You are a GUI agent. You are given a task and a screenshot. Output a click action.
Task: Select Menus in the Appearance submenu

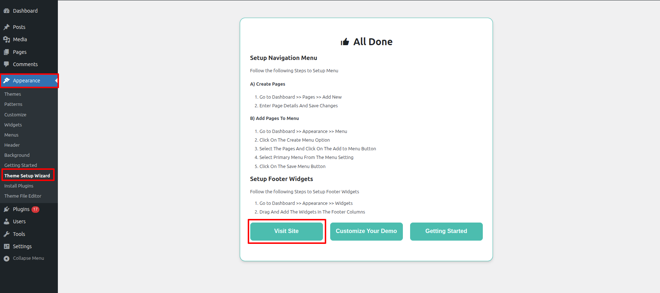click(x=11, y=135)
